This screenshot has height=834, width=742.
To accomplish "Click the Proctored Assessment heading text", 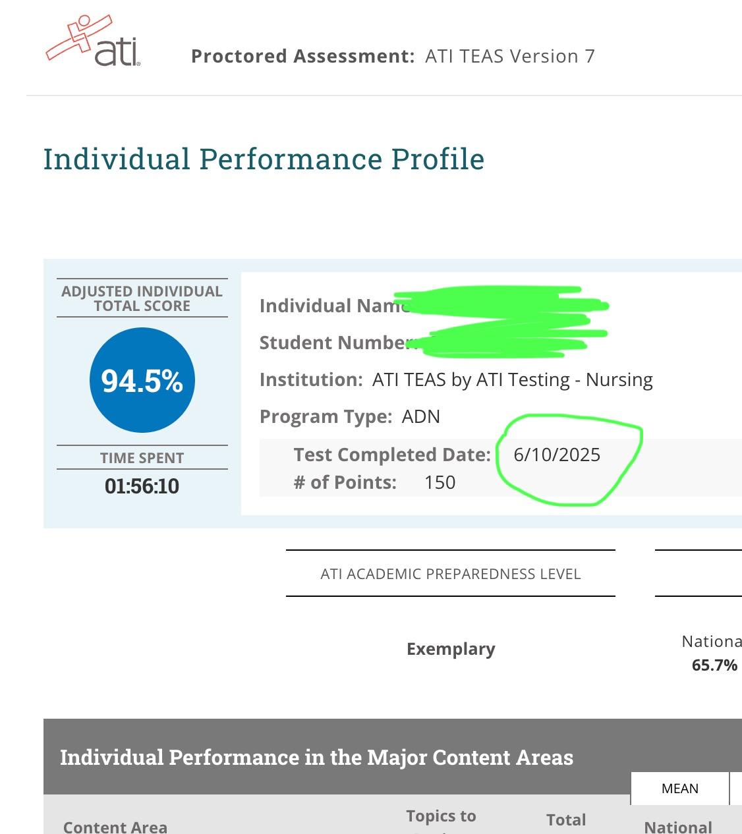I will coord(393,57).
